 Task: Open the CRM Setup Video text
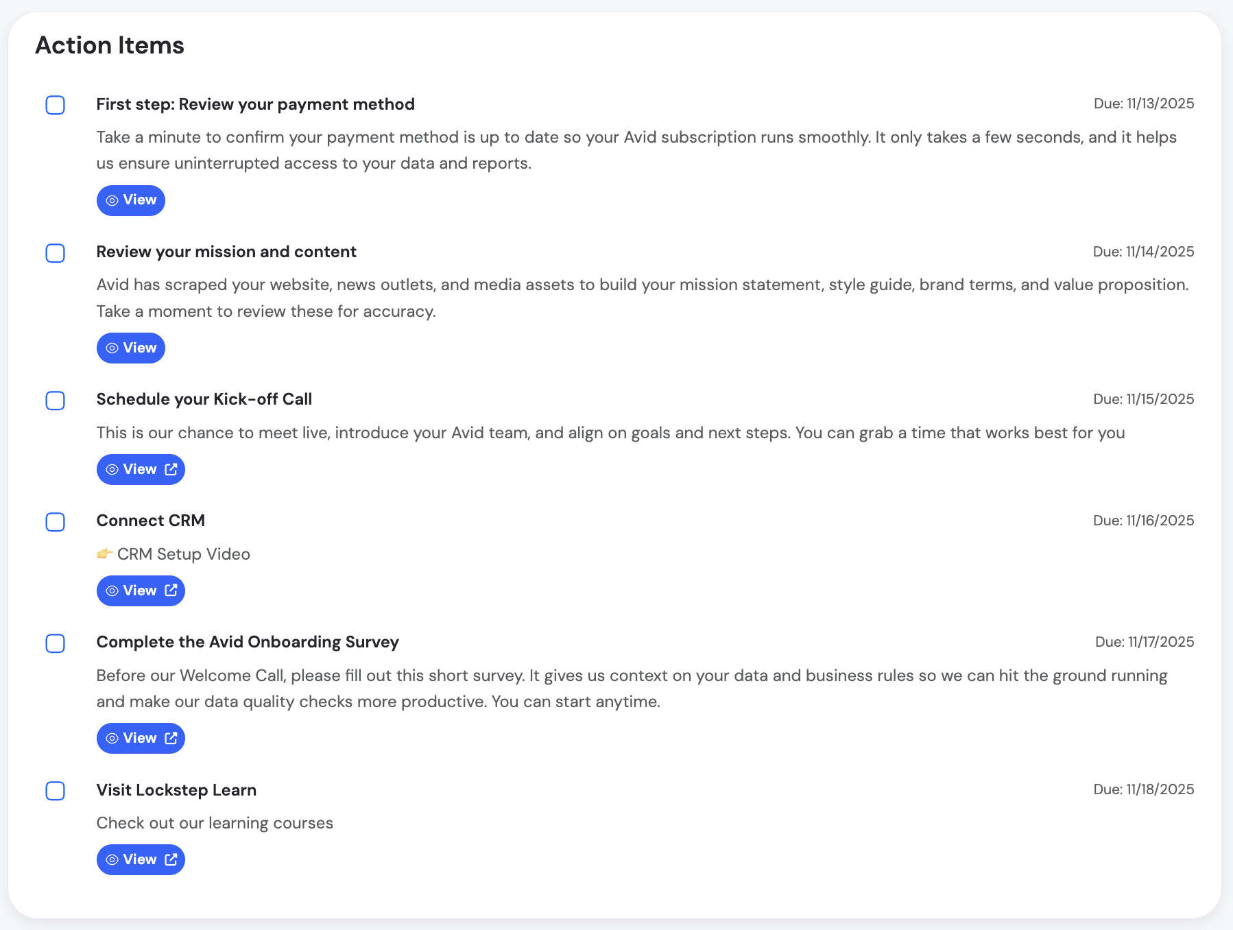coord(184,554)
